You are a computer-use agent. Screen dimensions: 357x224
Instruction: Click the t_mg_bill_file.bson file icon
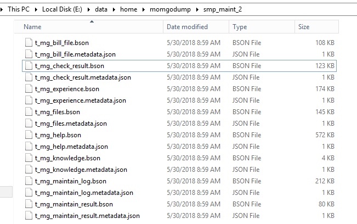[29, 43]
